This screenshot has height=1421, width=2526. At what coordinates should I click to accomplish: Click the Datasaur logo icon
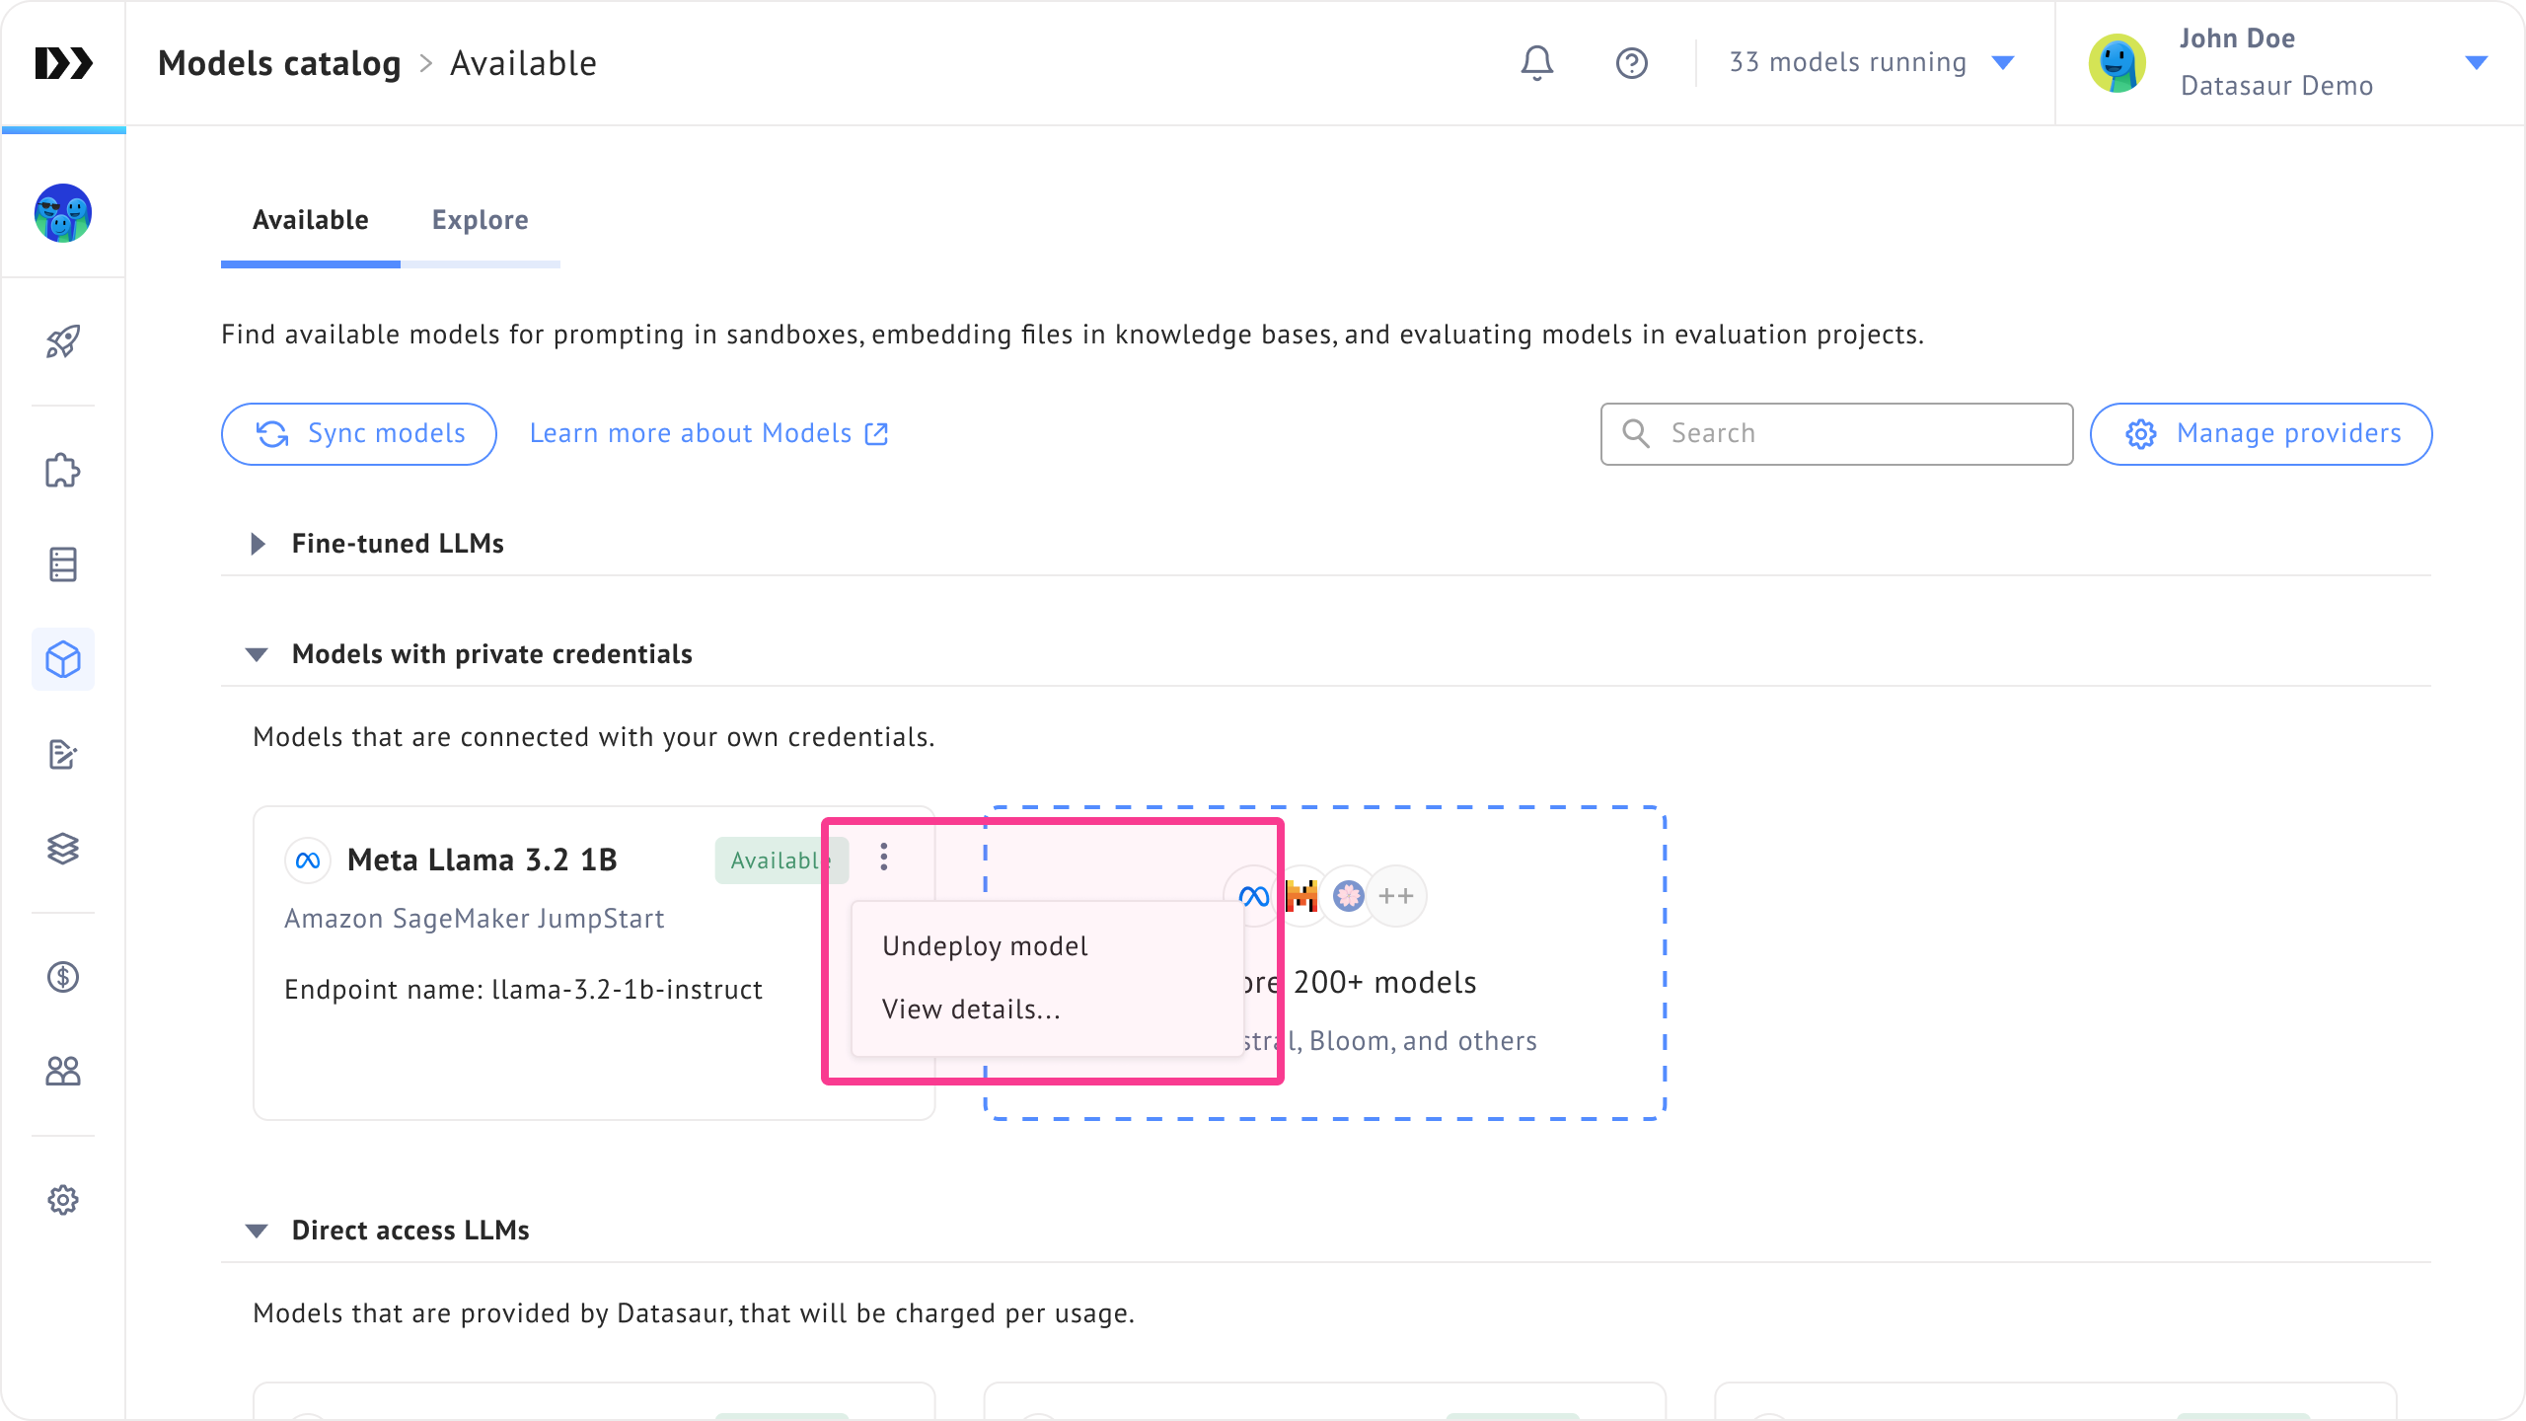63,63
